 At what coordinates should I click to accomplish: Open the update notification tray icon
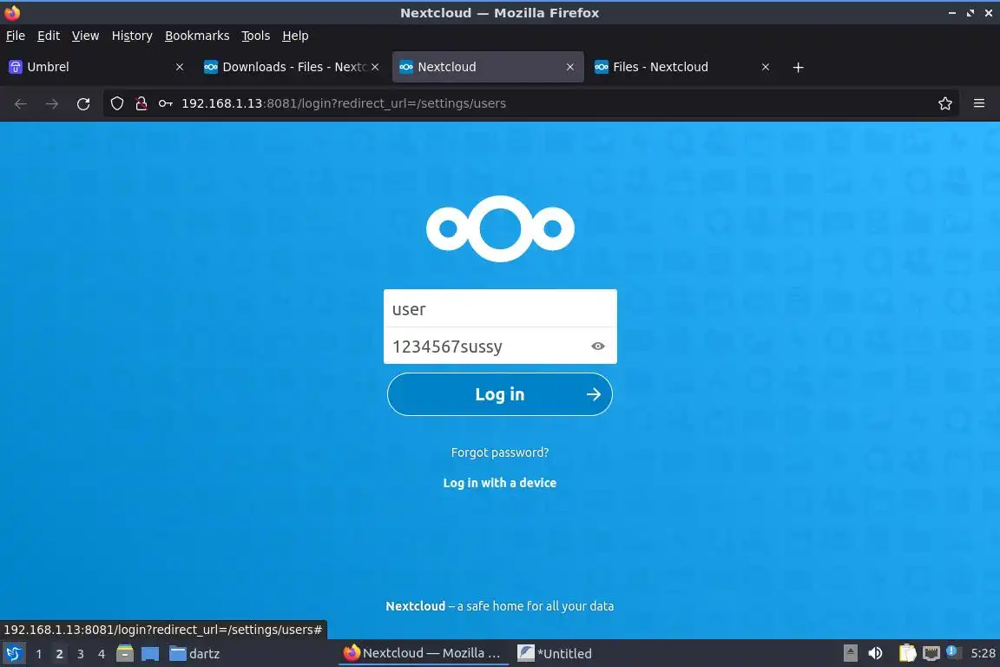pos(952,652)
